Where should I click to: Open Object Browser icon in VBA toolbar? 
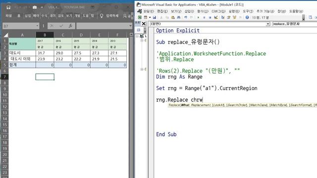pos(234,17)
